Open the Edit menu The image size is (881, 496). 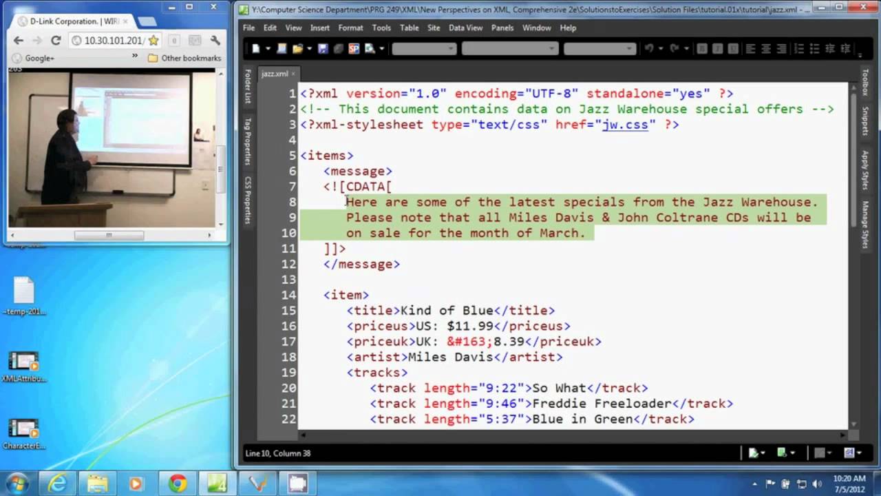(x=270, y=28)
